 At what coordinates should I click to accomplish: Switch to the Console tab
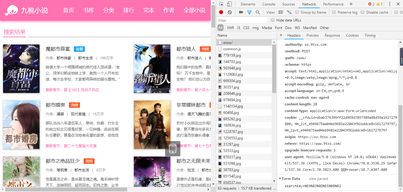click(269, 4)
